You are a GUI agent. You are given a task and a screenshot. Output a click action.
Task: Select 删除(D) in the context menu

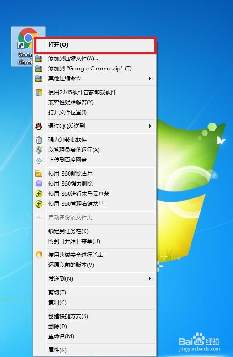(x=95, y=326)
